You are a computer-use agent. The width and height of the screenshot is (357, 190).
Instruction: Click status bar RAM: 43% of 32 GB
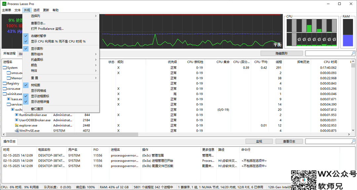114,187
